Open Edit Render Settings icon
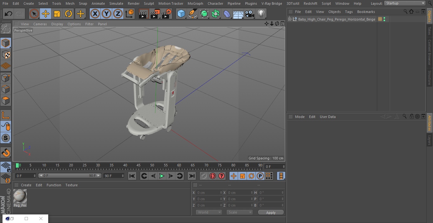The height and width of the screenshot is (223, 433). [x=167, y=14]
